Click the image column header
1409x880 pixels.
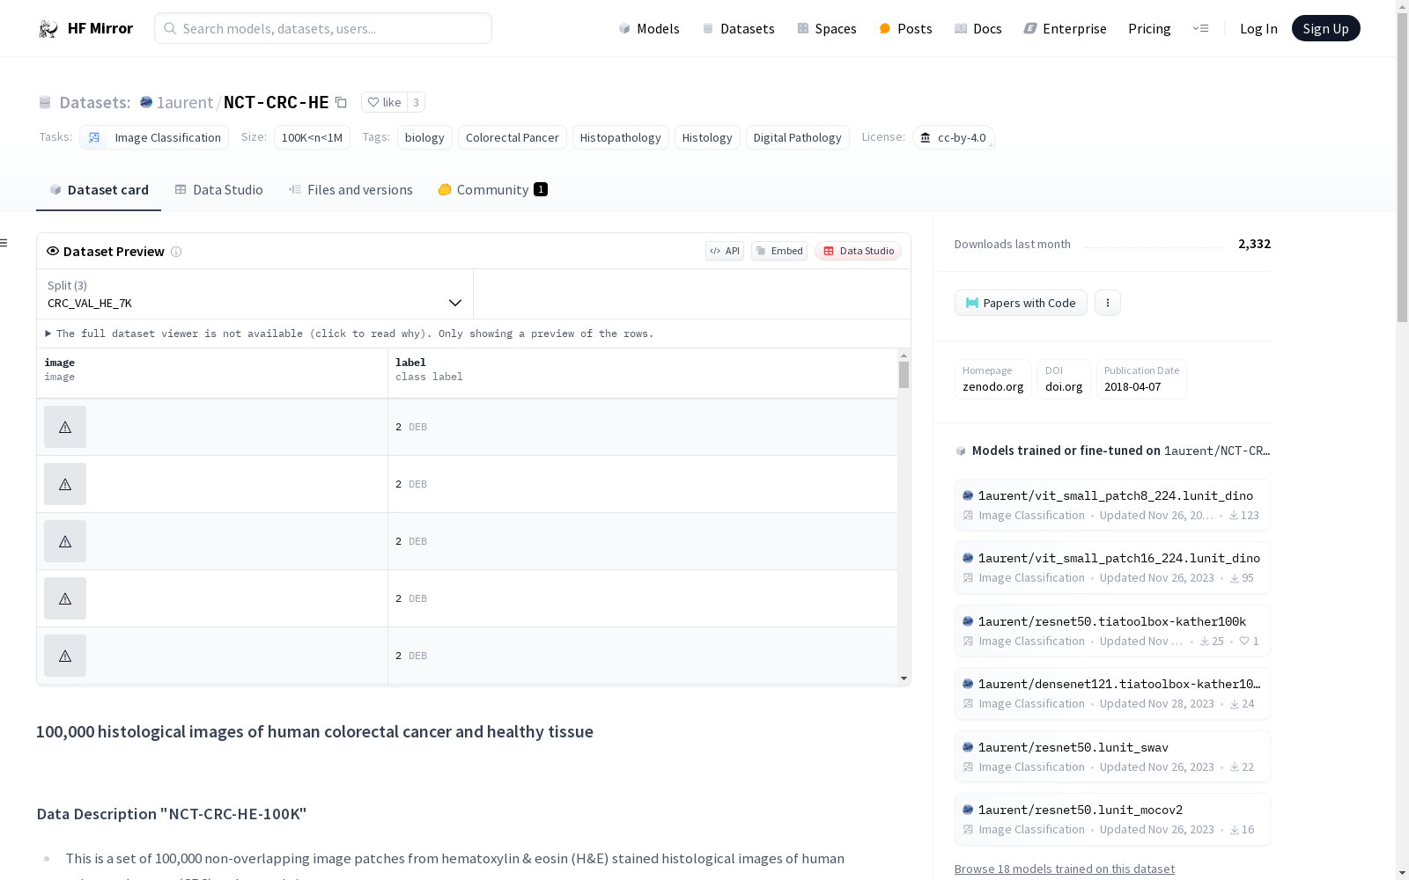pos(212,373)
